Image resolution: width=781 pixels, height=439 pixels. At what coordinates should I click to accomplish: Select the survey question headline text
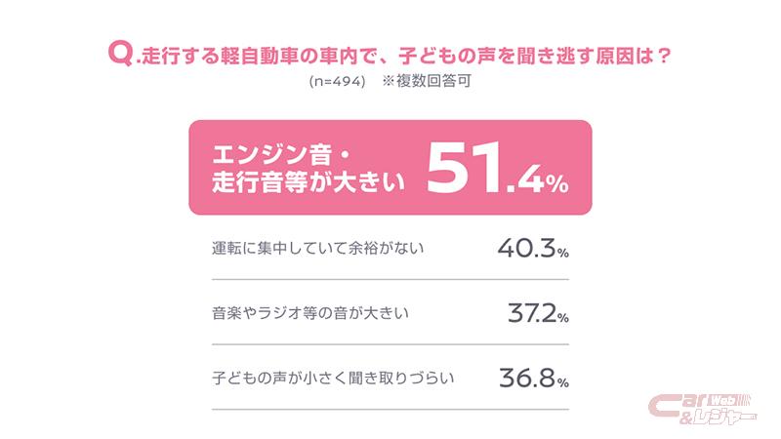tap(403, 57)
